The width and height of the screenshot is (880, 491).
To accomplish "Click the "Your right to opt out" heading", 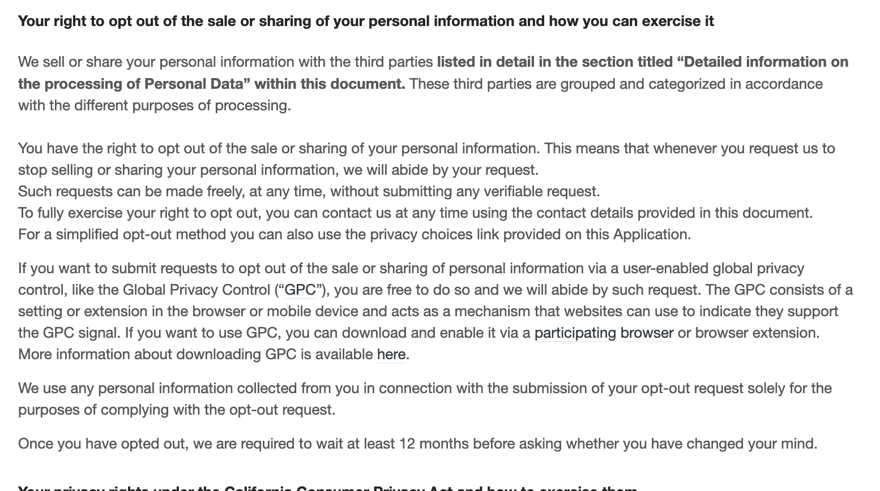I will [x=365, y=21].
